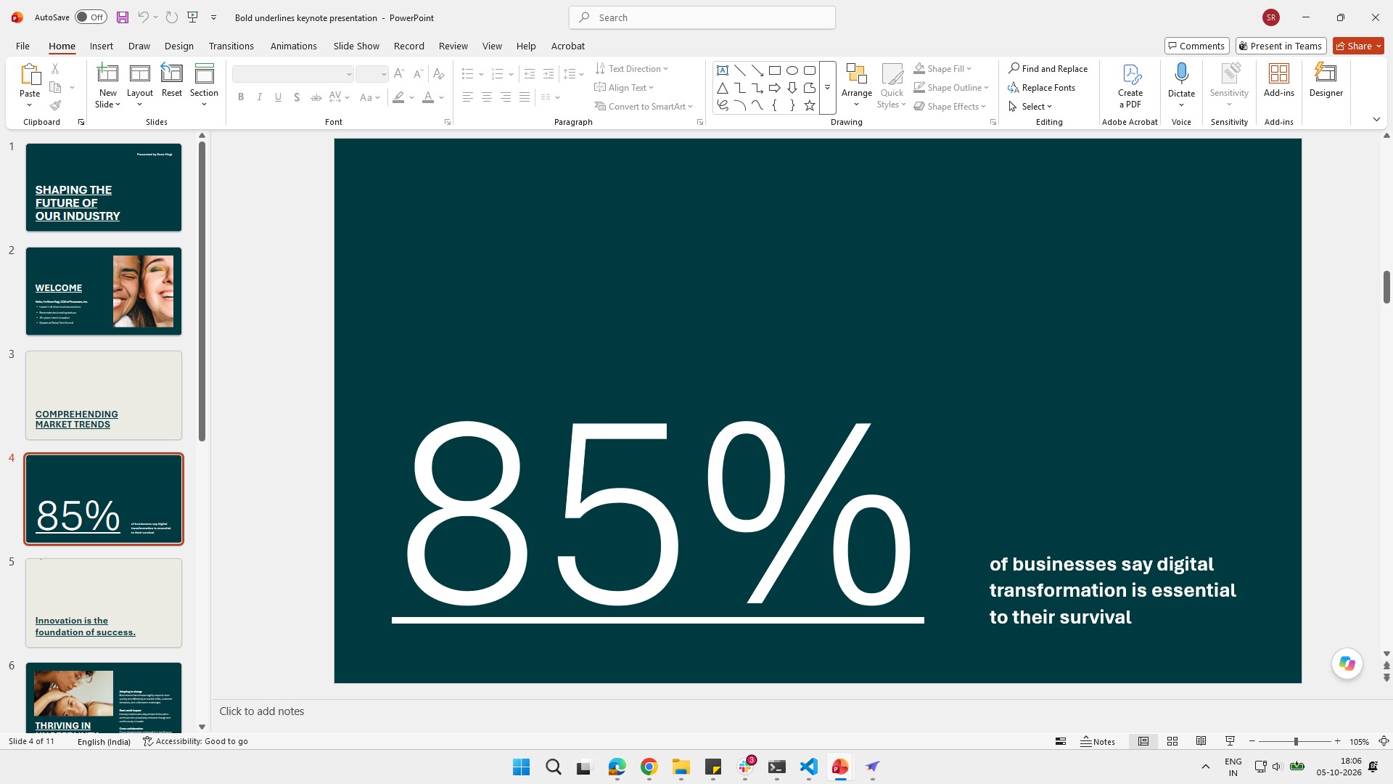Click the zoom slider handle
The width and height of the screenshot is (1393, 784).
pyautogui.click(x=1296, y=741)
